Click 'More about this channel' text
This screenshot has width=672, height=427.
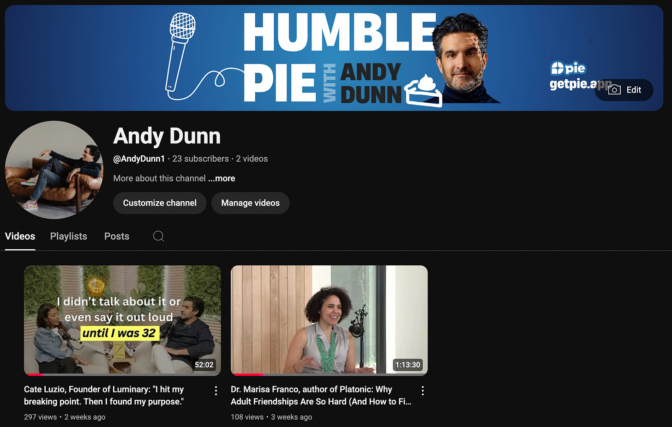pyautogui.click(x=160, y=178)
